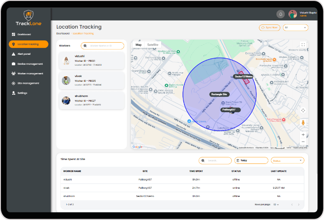Select the Sector137Metro map marker

coord(243,77)
